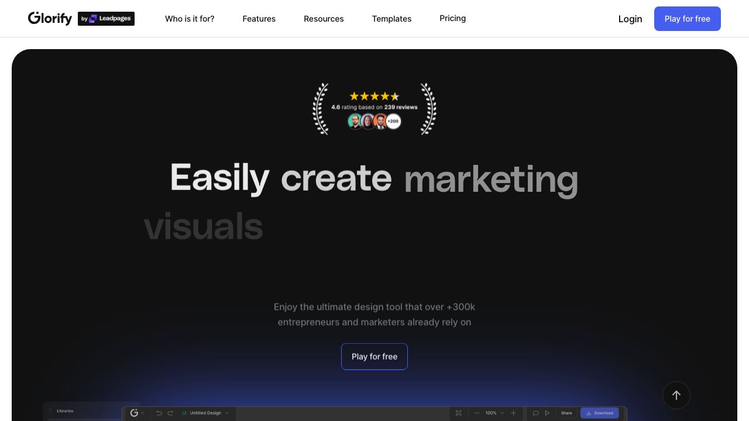Click Play for free in header
749x421 pixels.
coord(688,19)
